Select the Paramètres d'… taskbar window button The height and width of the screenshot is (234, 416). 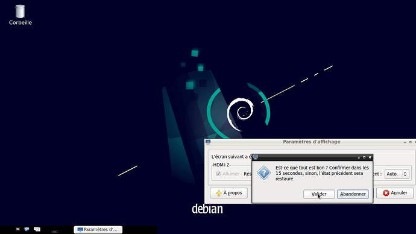[x=98, y=230]
